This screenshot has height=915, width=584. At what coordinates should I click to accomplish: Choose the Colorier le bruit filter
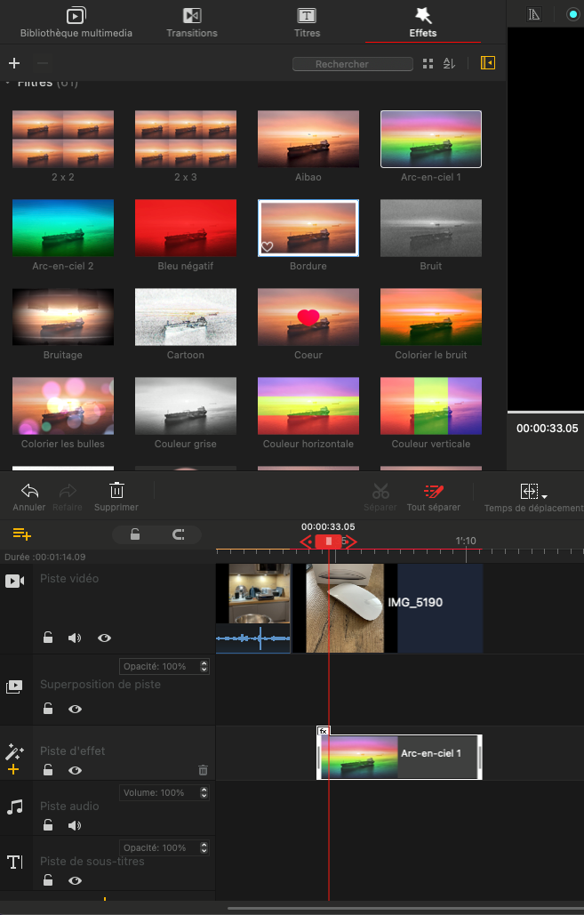point(431,317)
